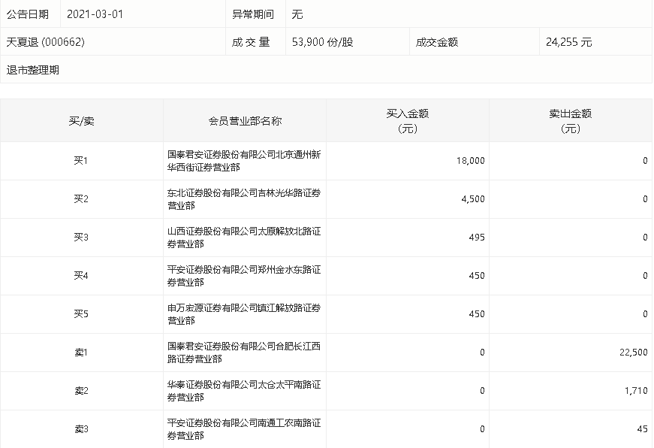Click the 买3 row label

[x=81, y=237]
